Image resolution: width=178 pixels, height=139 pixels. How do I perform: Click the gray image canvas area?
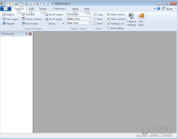(105, 82)
